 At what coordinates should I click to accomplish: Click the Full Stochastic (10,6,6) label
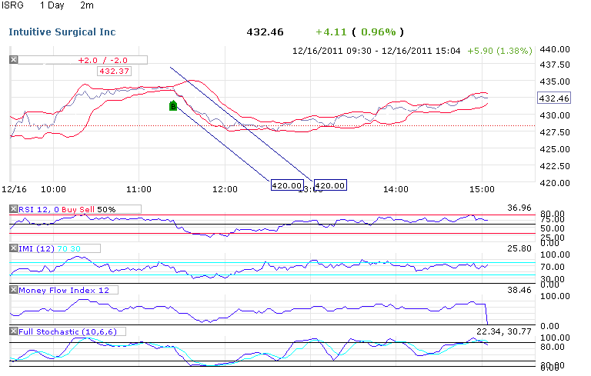pos(68,331)
